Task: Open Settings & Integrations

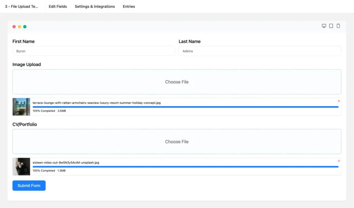Action: 95,6
